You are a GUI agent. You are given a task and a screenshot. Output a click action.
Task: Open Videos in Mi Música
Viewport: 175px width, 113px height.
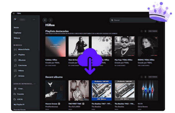19,71
